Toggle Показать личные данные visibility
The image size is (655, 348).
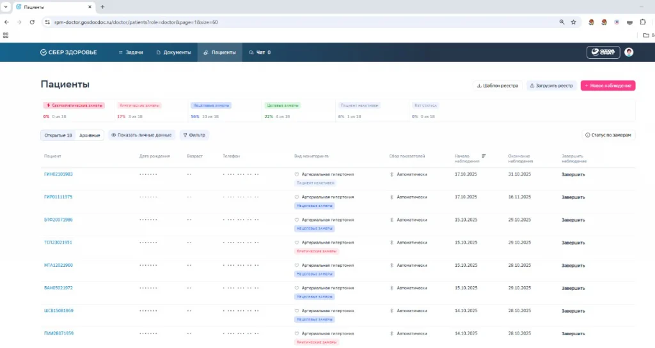coord(141,135)
